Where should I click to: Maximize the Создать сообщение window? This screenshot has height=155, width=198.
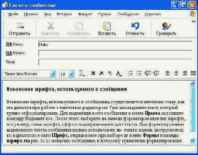coord(184,5)
